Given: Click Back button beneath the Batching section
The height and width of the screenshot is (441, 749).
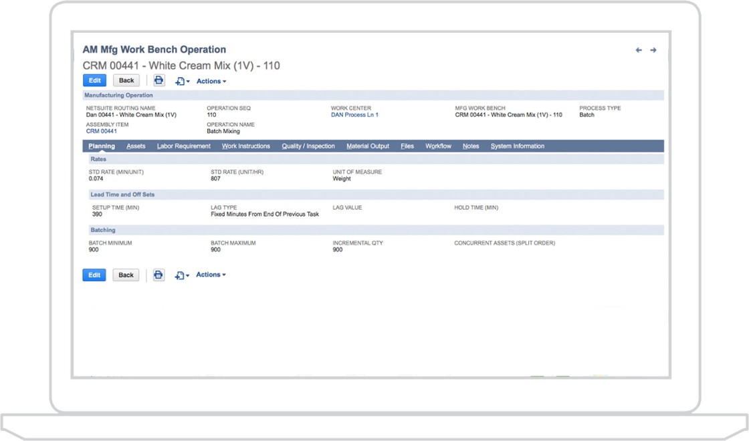Looking at the screenshot, I should click(x=126, y=275).
